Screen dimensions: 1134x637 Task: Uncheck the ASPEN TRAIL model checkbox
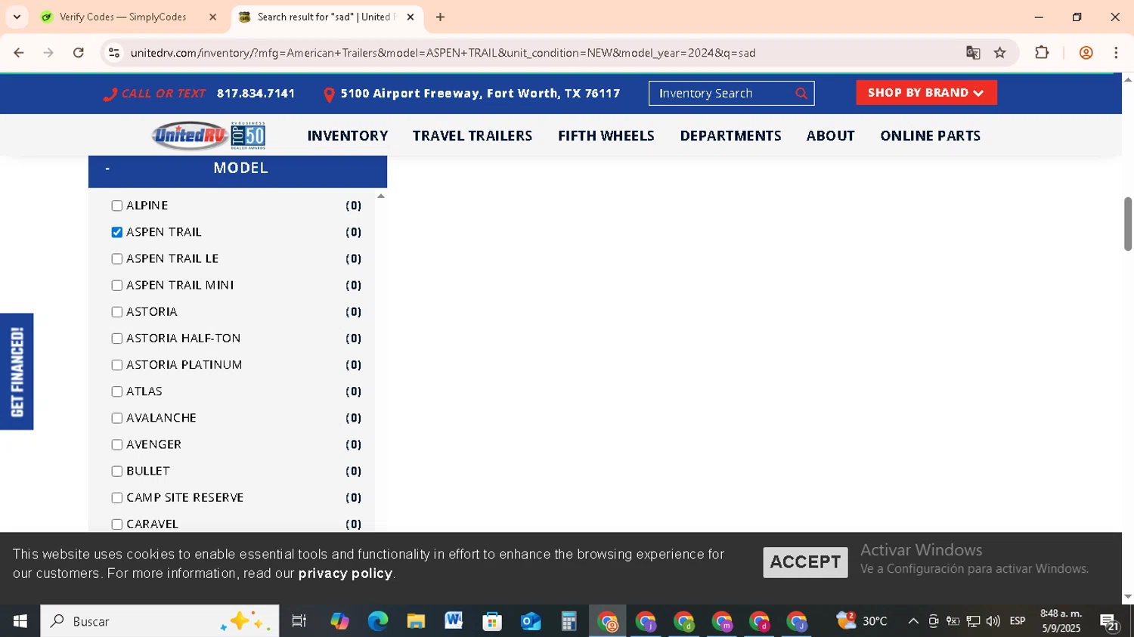tap(117, 232)
